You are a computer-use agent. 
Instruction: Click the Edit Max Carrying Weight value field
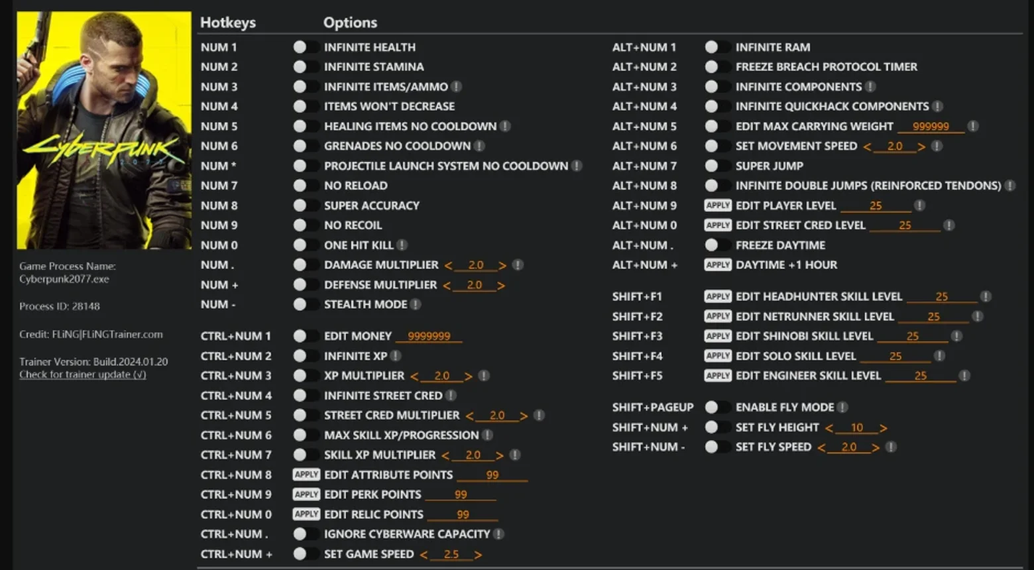click(x=931, y=127)
